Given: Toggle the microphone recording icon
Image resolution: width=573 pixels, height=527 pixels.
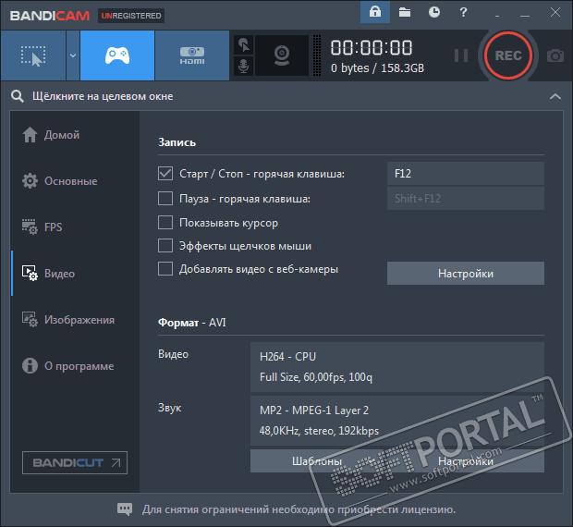Looking at the screenshot, I should tap(243, 67).
